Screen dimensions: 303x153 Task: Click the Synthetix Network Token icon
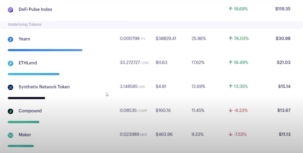[x=10, y=87]
